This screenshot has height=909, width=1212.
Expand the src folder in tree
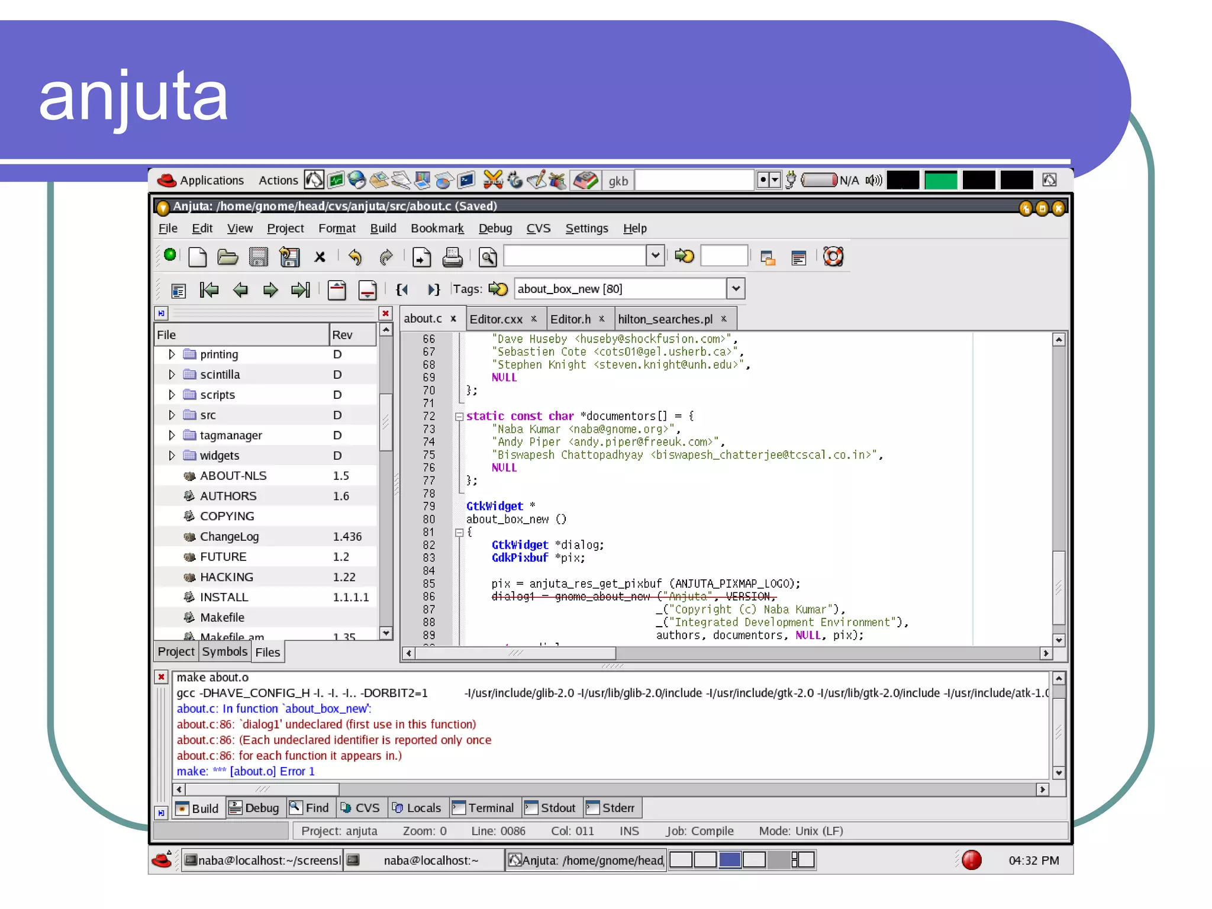tap(172, 415)
